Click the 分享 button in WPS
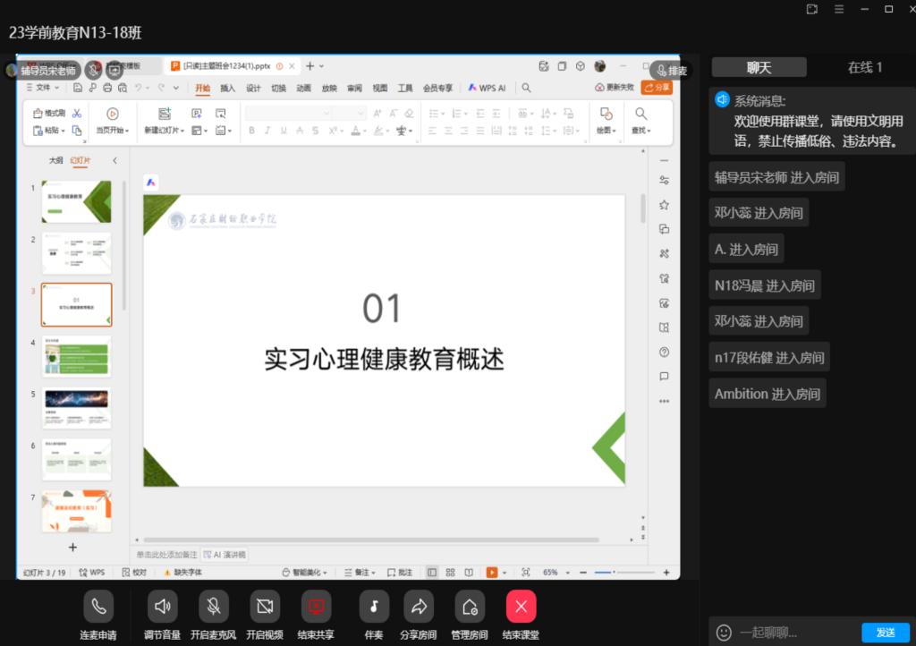The width and height of the screenshot is (916, 646). click(657, 88)
